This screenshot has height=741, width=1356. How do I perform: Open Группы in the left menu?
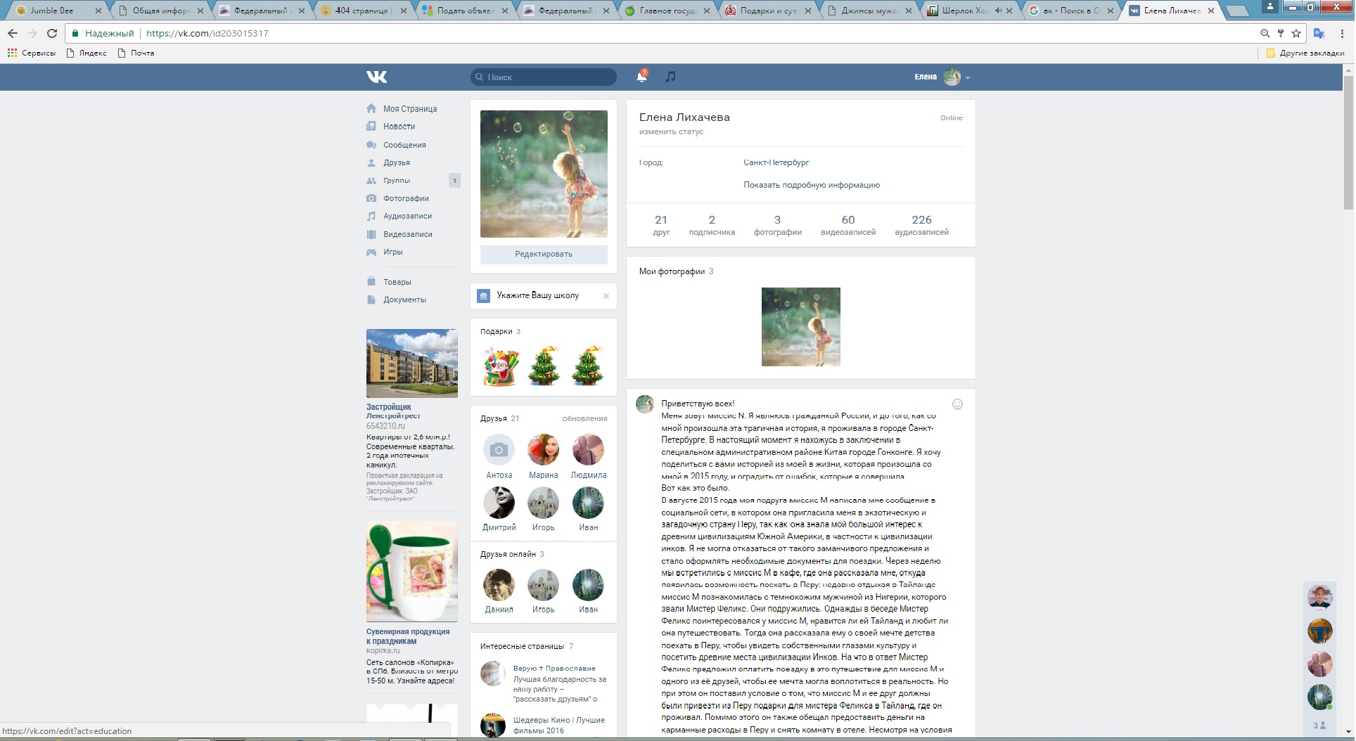[x=397, y=181]
